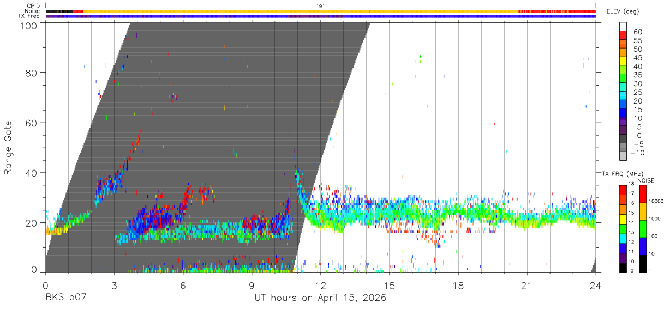Click the '20' tick on the Range Gate axis
Image resolution: width=670 pixels, height=309 pixels.
(31, 223)
